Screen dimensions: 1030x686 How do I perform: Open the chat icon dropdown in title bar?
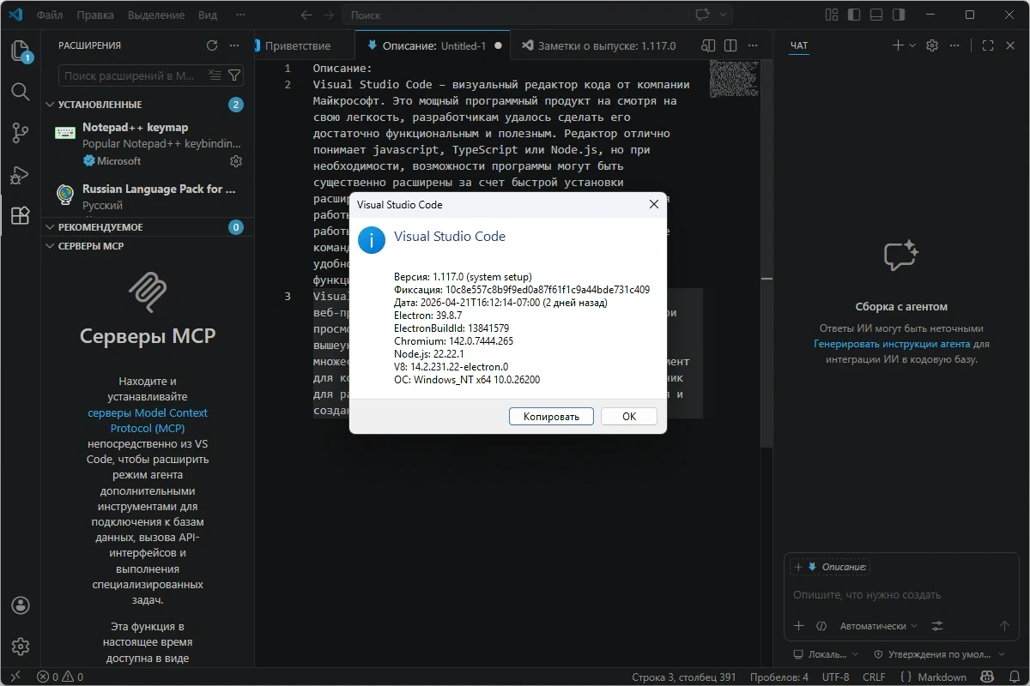click(724, 15)
